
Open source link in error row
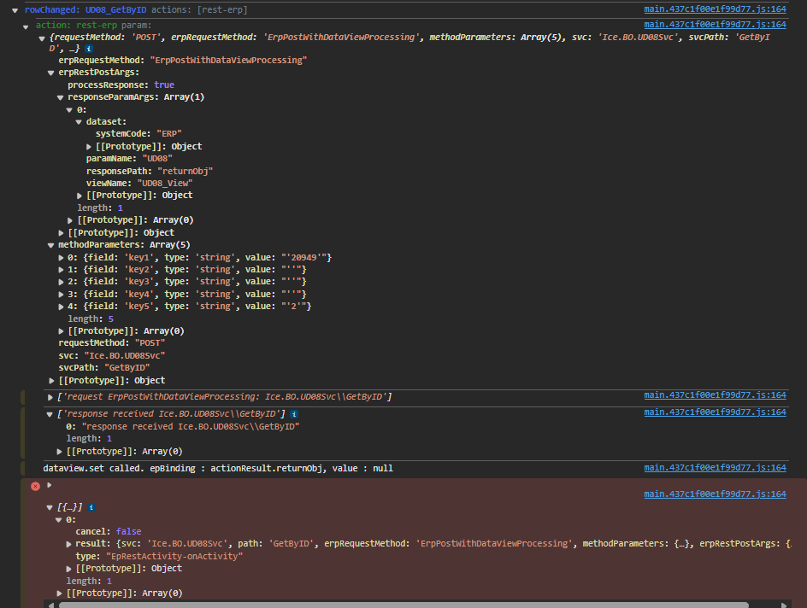tap(715, 494)
